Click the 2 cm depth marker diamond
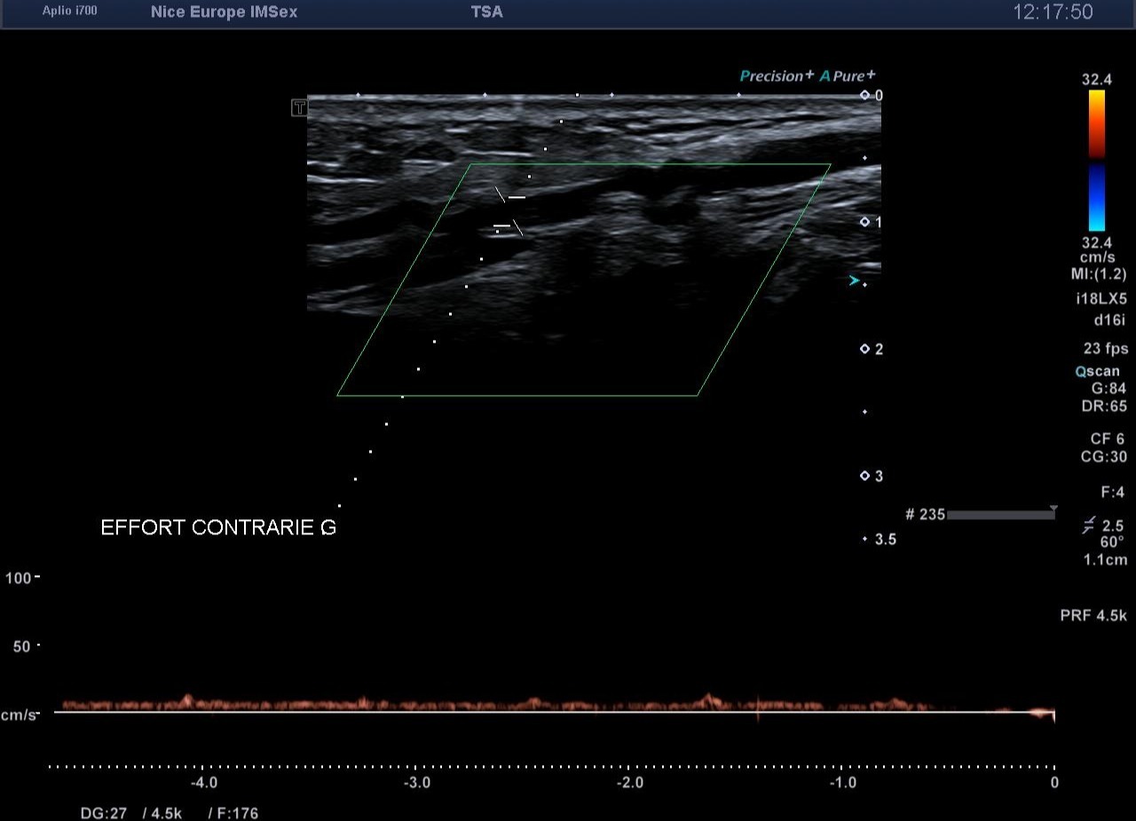The image size is (1136, 821). pos(864,349)
